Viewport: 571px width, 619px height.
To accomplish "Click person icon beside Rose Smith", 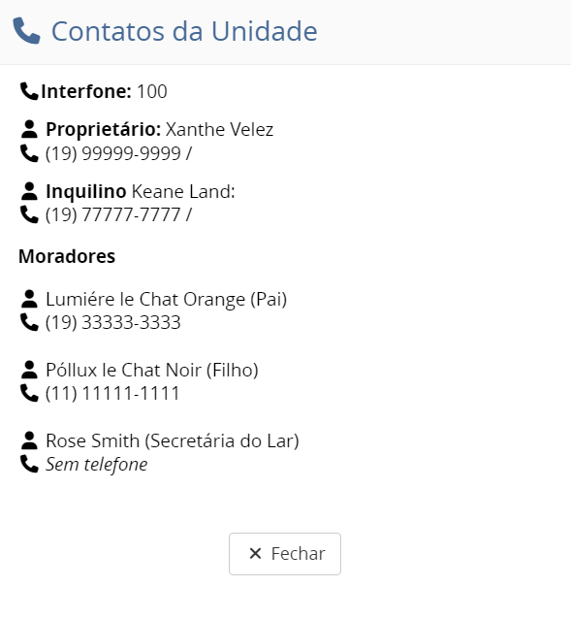I will [x=29, y=440].
